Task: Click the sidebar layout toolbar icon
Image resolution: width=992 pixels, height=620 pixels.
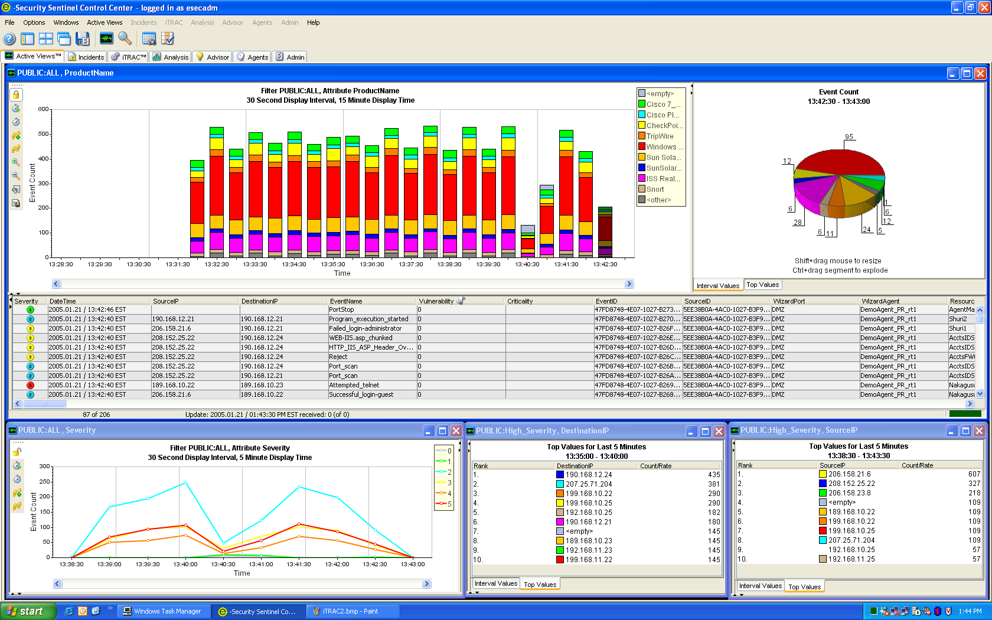Action: (27, 39)
